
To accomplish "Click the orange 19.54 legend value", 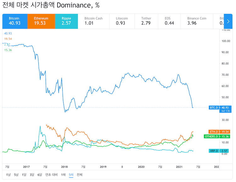I will coord(8,39).
